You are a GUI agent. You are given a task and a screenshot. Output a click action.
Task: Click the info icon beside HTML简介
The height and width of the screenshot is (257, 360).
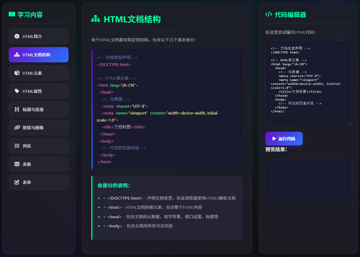click(17, 36)
